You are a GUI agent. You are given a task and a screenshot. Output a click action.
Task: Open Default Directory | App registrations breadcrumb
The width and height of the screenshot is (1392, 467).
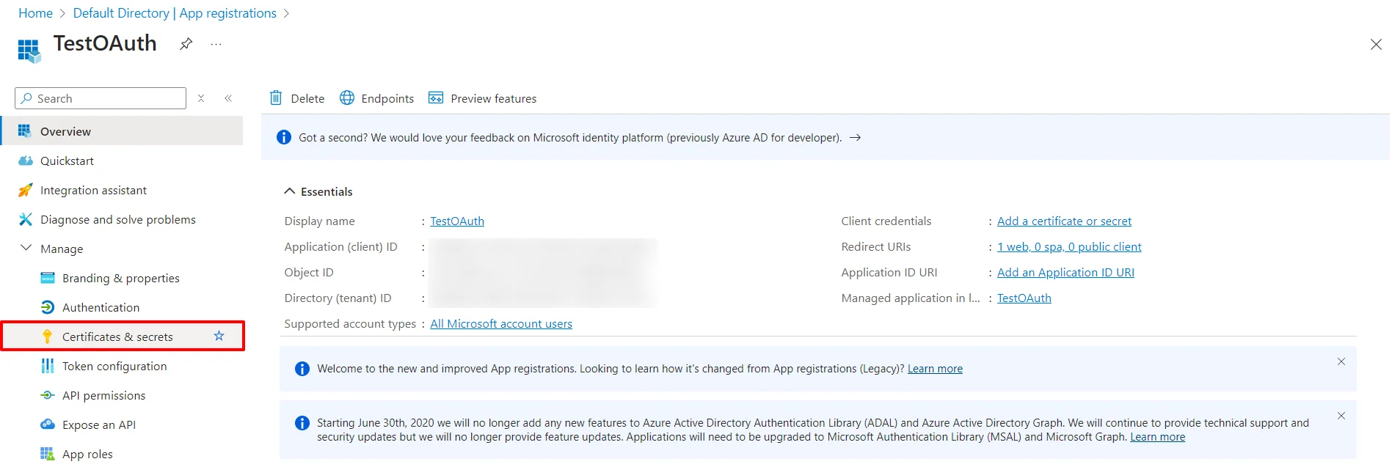point(175,13)
